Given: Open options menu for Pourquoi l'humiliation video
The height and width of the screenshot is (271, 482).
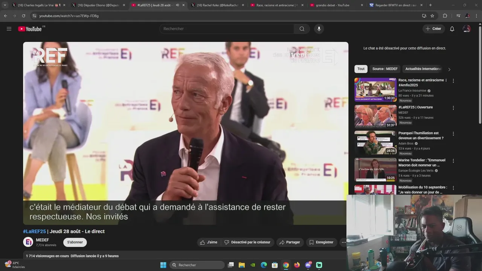Looking at the screenshot, I should 453,134.
